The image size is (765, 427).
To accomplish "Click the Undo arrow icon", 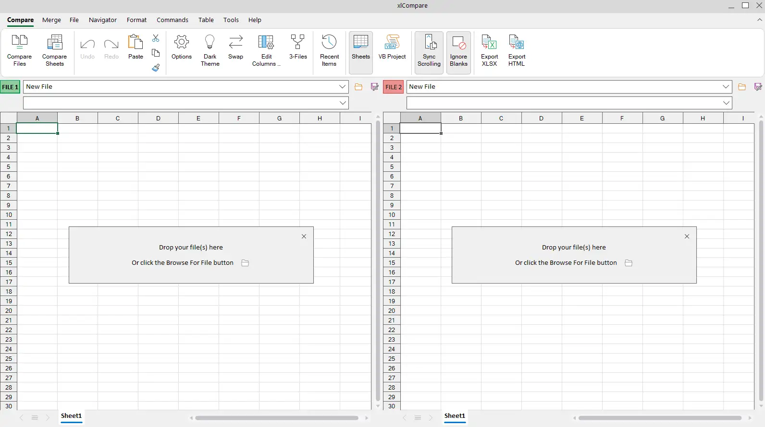I will point(87,45).
